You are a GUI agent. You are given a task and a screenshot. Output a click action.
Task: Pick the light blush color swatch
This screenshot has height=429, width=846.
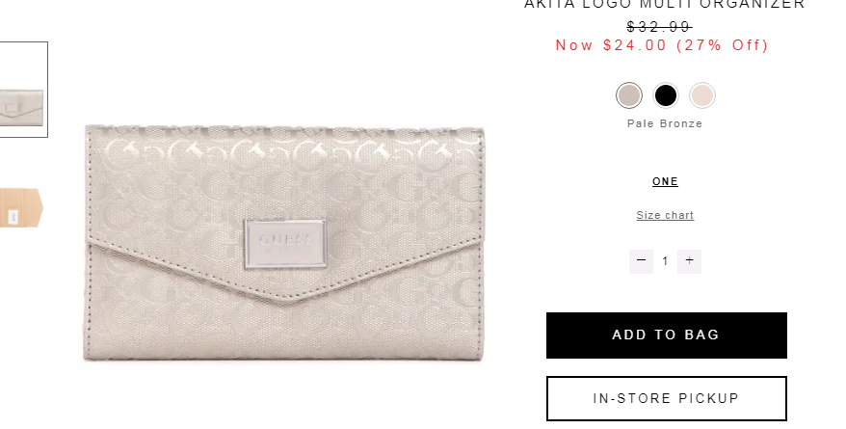[701, 96]
